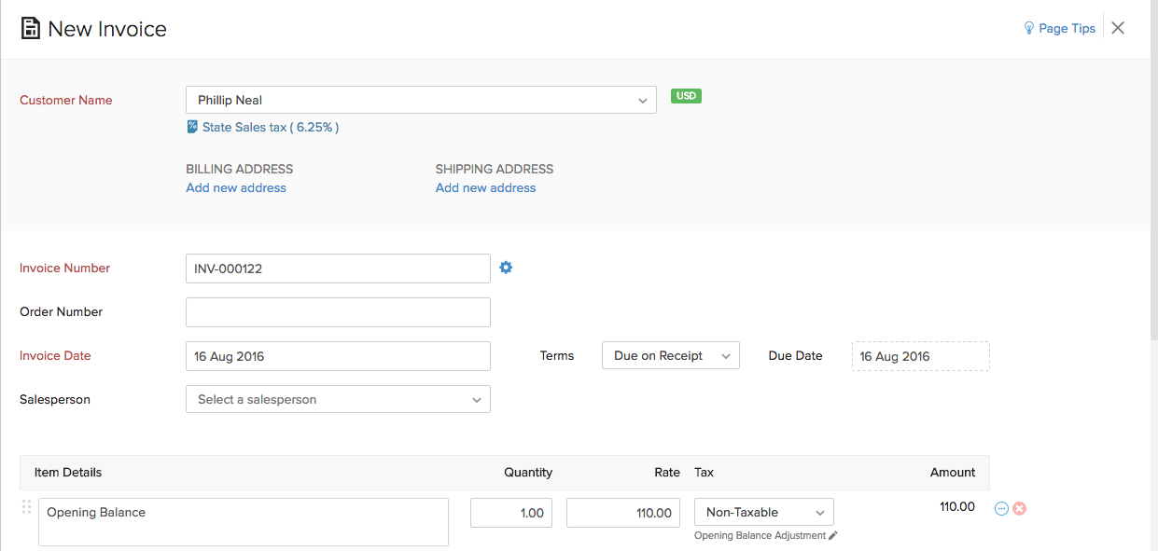Expand the Customer Name dropdown
1158x551 pixels.
(x=642, y=101)
